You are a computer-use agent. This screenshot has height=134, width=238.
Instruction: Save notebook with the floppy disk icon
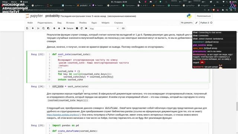pos(27,28)
